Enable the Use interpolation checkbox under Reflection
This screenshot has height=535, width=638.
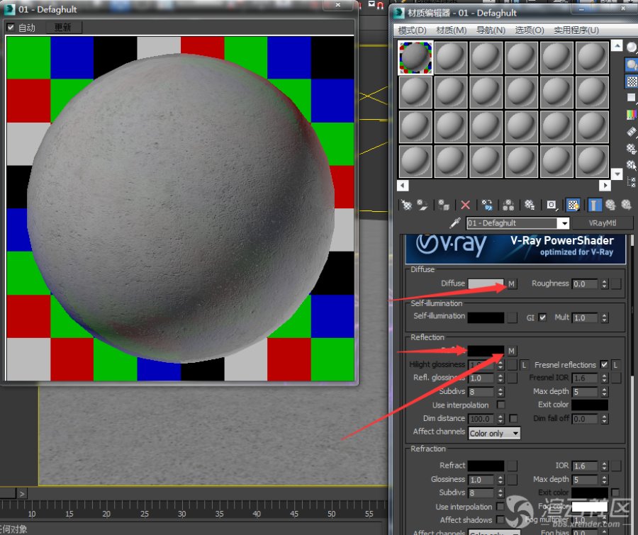click(x=501, y=405)
